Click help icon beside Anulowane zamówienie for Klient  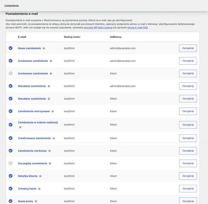[x=51, y=74]
